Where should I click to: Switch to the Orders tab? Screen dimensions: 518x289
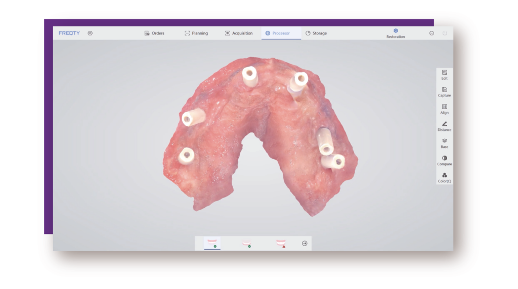tap(154, 33)
